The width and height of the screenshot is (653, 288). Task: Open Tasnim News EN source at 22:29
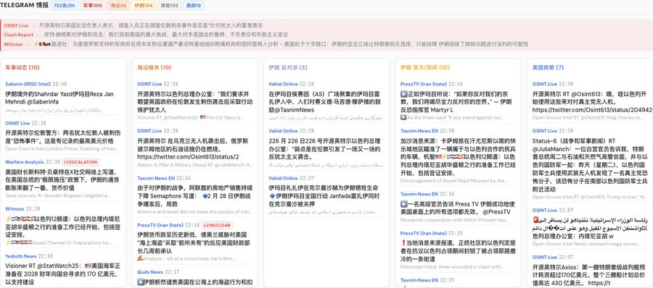(x=419, y=281)
